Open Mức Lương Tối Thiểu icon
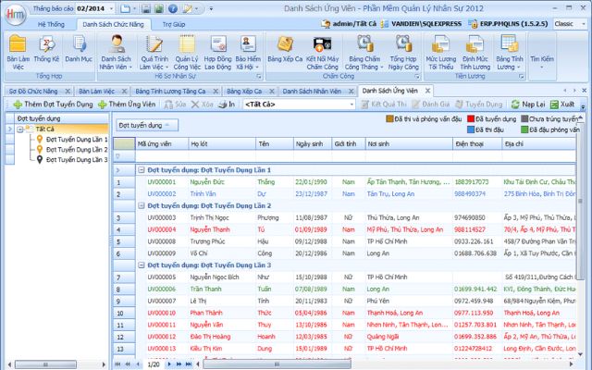 (440, 52)
